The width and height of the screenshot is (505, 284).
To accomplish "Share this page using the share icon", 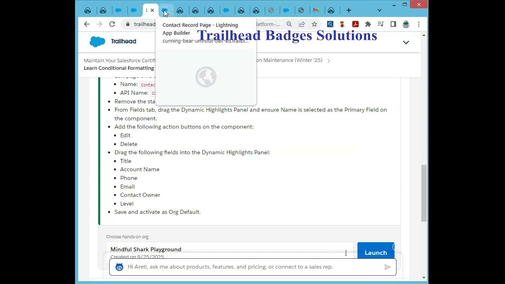I will coord(302,24).
